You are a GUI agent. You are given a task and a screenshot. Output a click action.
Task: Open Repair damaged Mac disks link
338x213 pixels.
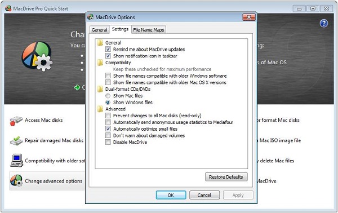click(54, 140)
